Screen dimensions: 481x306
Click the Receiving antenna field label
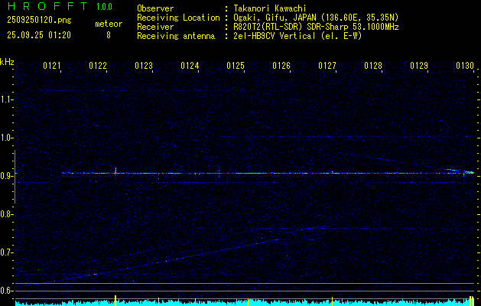(x=176, y=36)
